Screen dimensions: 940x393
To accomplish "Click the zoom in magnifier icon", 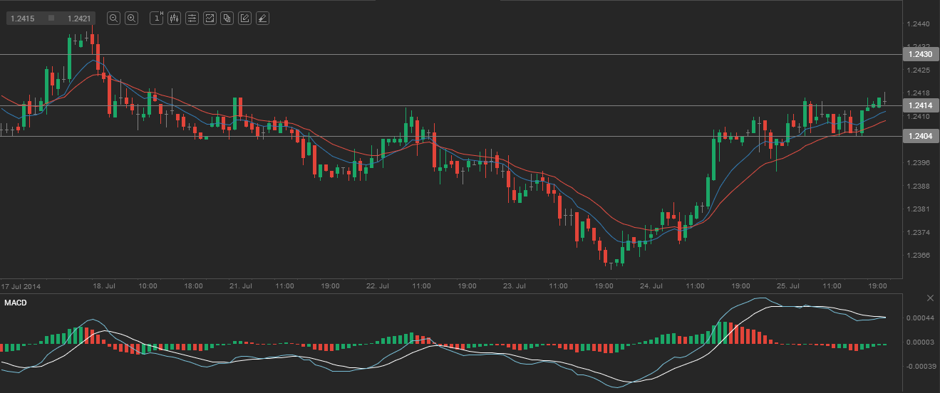I will pyautogui.click(x=131, y=19).
